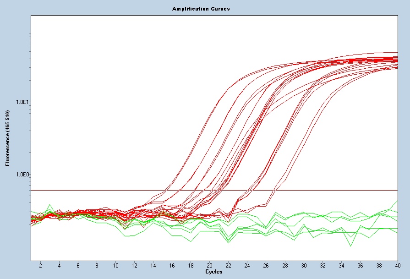Click the Amplification Curves chart title

click(201, 9)
